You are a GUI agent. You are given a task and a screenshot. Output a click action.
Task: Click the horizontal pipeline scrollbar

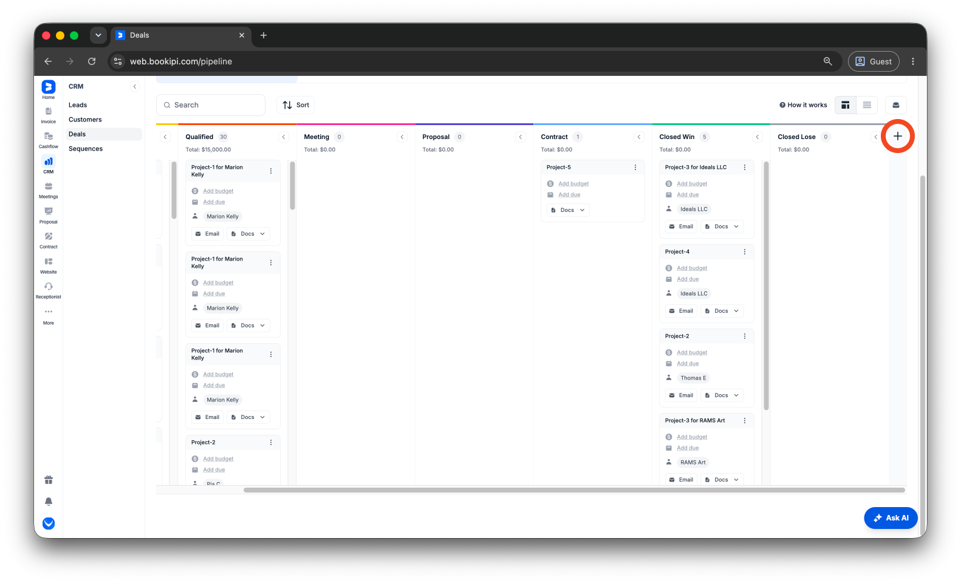575,490
